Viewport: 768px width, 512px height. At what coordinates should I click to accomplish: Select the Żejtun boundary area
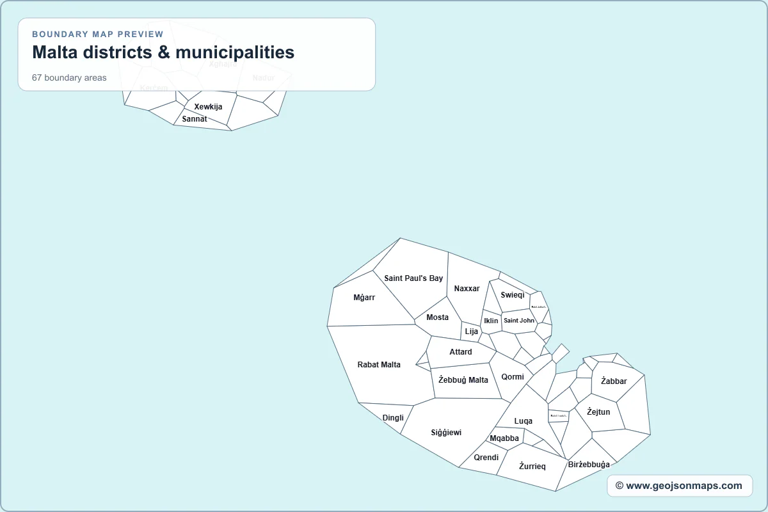[x=598, y=412]
